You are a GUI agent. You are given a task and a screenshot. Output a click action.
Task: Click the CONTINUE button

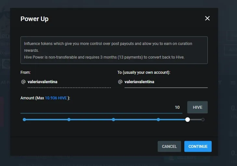pyautogui.click(x=198, y=147)
